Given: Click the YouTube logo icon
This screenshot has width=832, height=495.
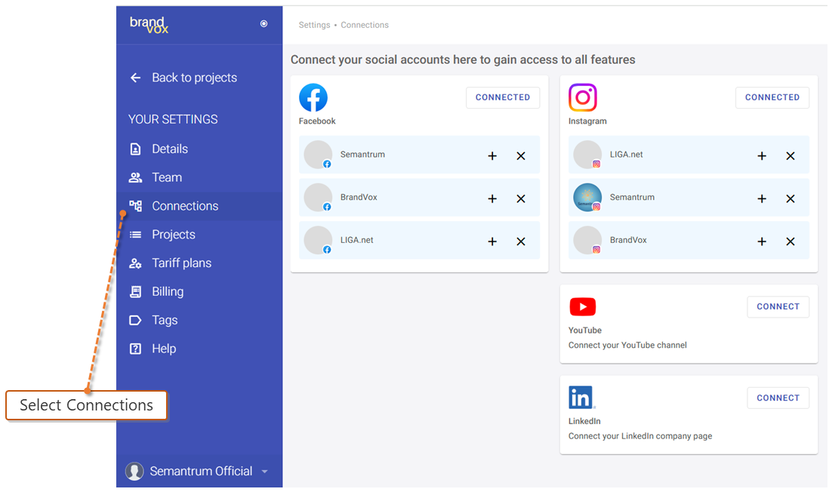Looking at the screenshot, I should click(x=583, y=306).
